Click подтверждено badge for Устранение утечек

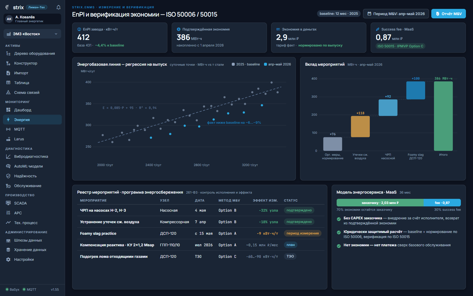(x=299, y=222)
